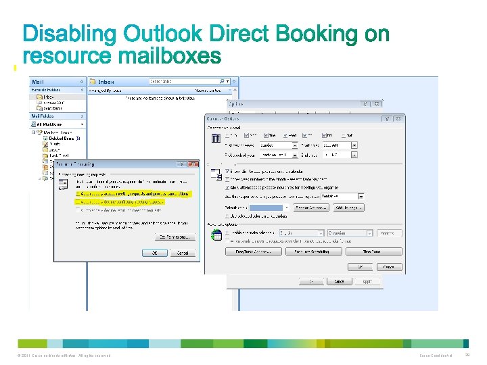Click the Set Permissions button
487x365 pixels.
point(175,237)
